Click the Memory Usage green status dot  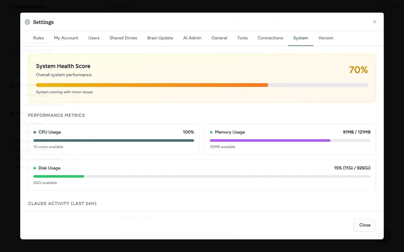click(211, 132)
